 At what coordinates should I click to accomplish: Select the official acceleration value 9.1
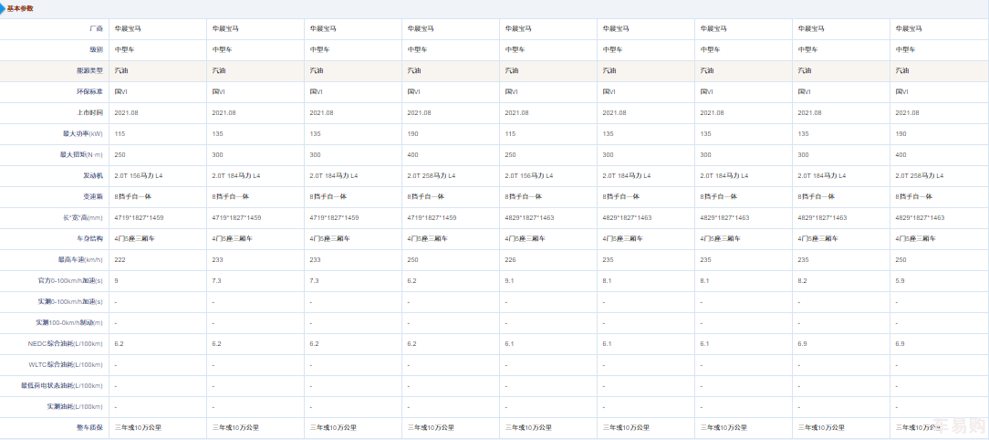click(510, 281)
